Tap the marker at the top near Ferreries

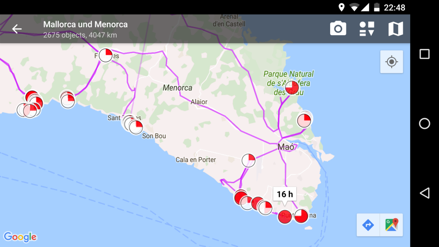pos(105,55)
